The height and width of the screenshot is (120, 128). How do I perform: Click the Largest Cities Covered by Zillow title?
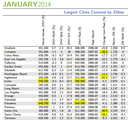tap(94, 12)
